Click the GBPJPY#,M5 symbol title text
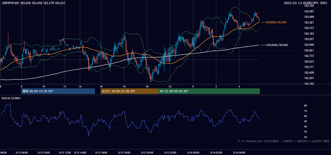Image resolution: width=331 pixels, height=155 pixels. pyautogui.click(x=34, y=3)
